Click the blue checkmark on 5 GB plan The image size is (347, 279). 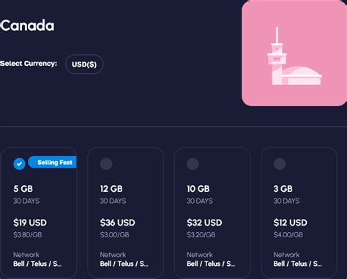[x=20, y=164]
